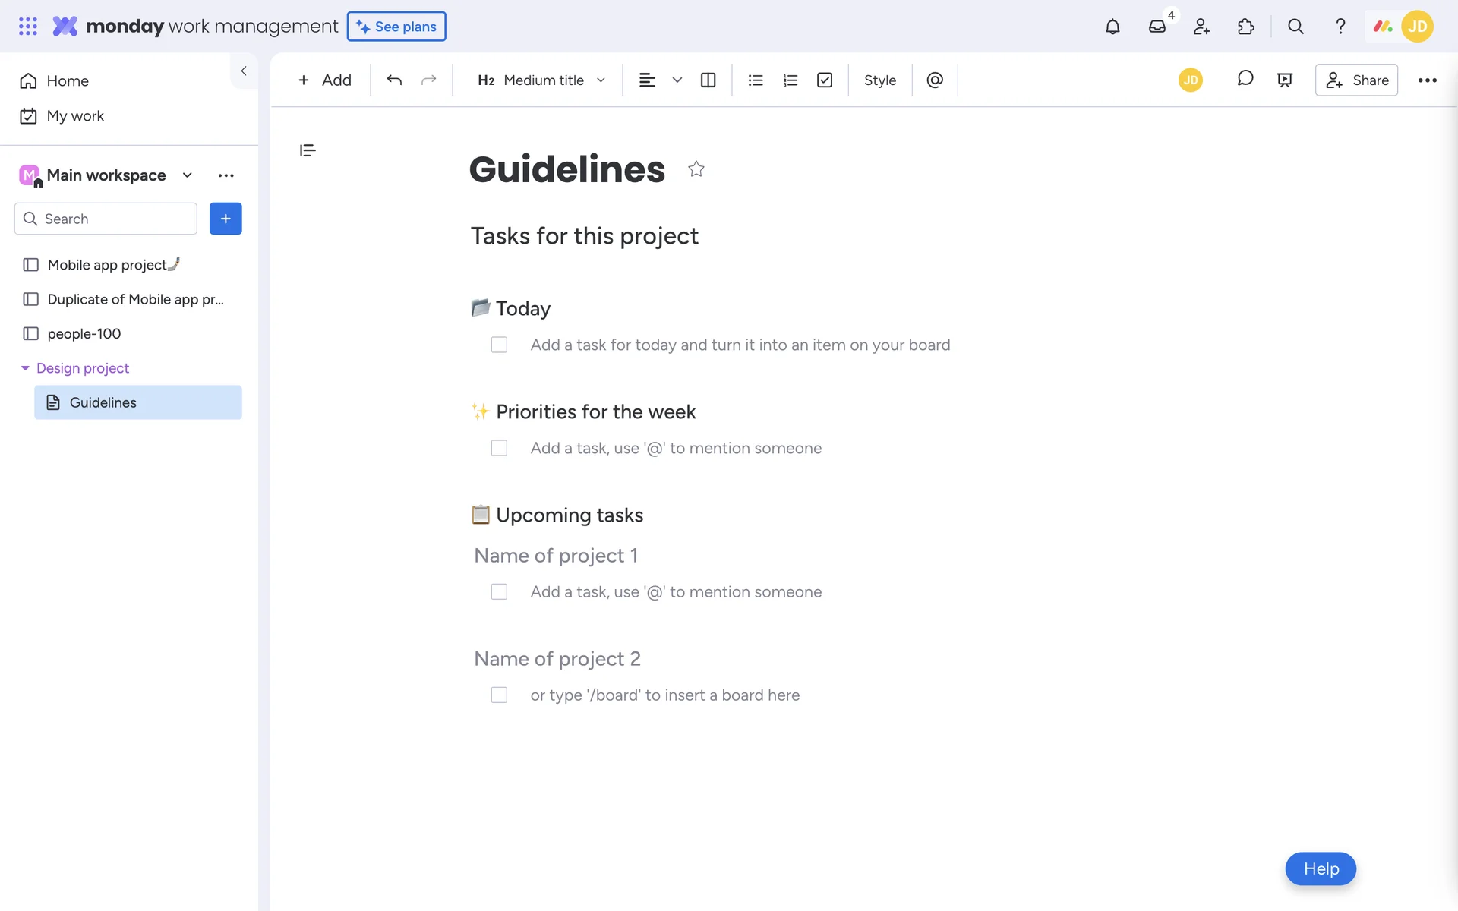The width and height of the screenshot is (1458, 911).
Task: Click the mention @ icon
Action: point(935,80)
